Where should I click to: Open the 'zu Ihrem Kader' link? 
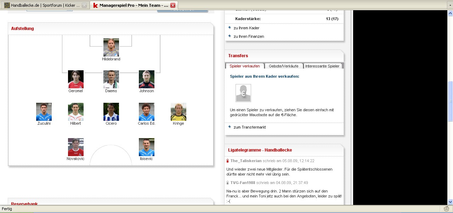coord(247,28)
